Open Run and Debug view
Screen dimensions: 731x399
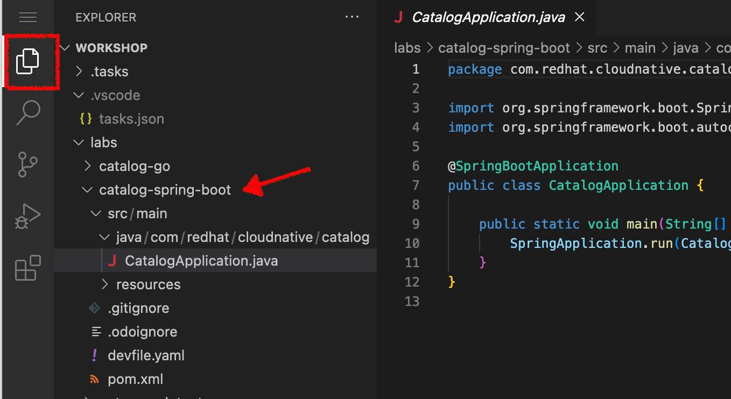click(x=27, y=215)
